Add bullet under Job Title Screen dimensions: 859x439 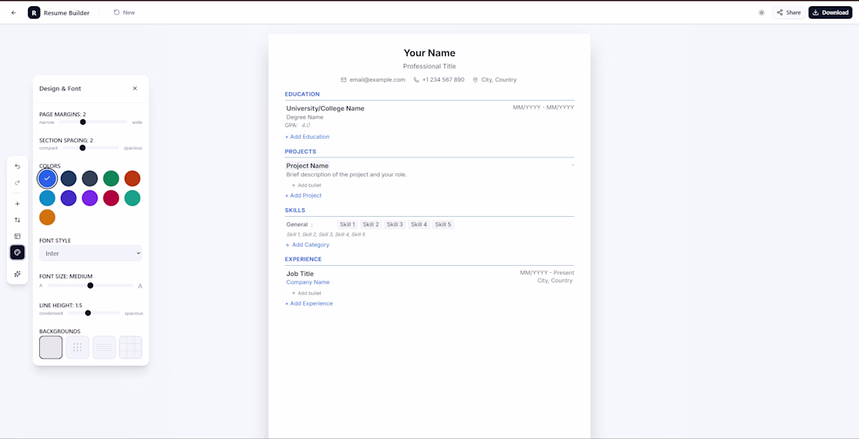[306, 293]
